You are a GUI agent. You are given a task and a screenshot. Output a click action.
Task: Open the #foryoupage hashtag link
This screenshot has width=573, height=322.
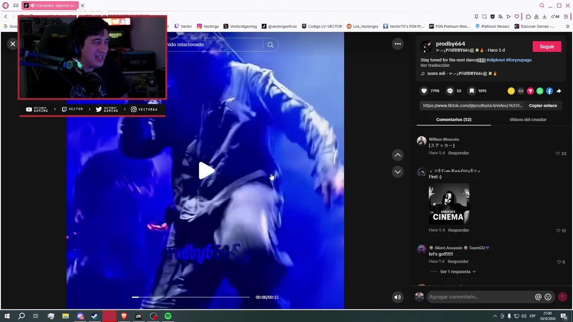click(519, 60)
